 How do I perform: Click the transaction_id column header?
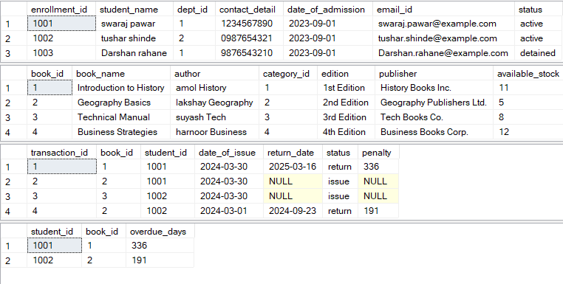coord(62,153)
